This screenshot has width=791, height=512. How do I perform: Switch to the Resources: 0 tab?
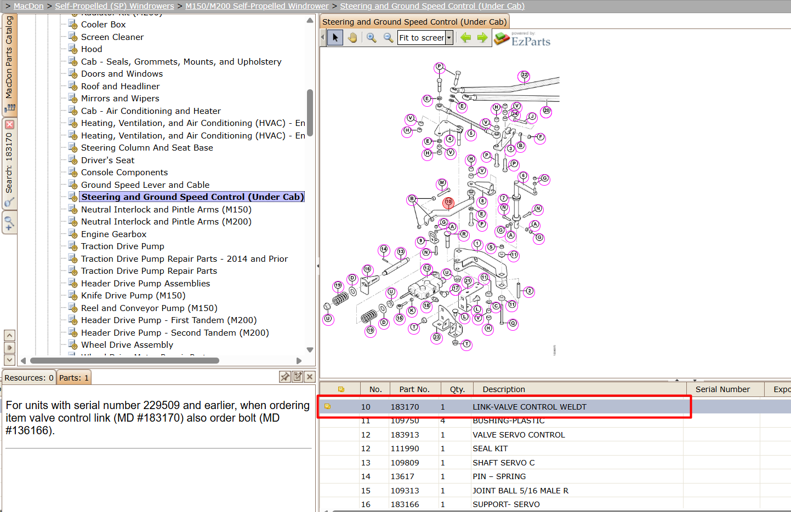coord(29,378)
